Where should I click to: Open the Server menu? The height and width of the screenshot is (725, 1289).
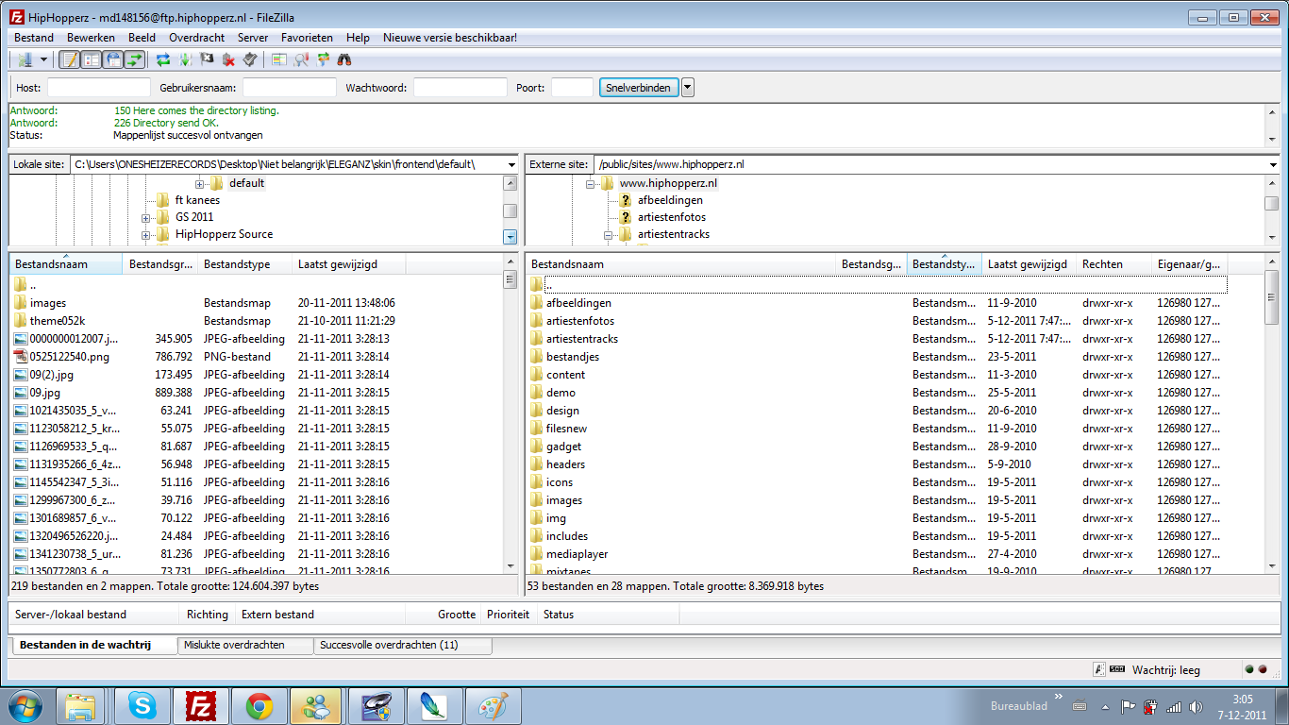253,38
